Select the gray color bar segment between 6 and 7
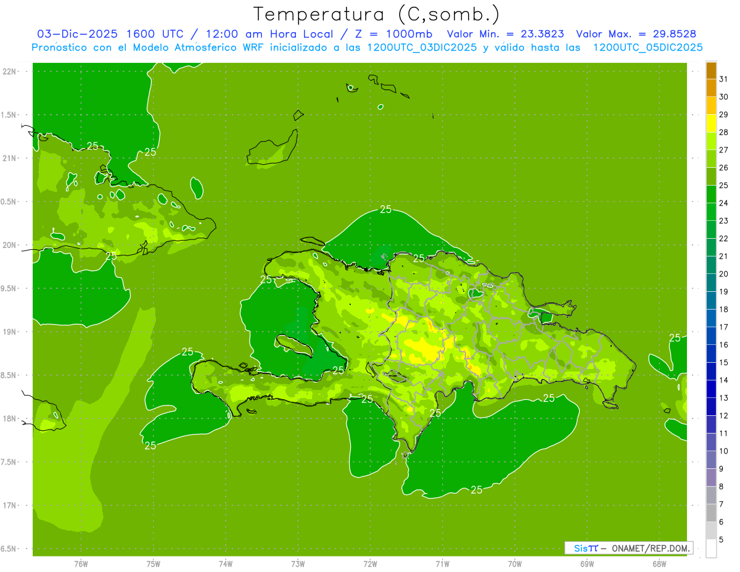The height and width of the screenshot is (572, 740). coord(711,513)
